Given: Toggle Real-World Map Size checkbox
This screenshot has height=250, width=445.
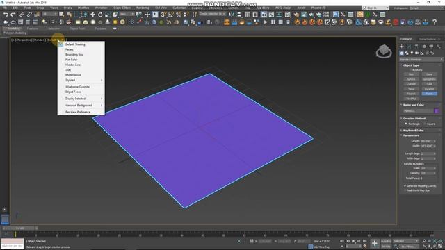Looking at the screenshot, I should click(405, 190).
